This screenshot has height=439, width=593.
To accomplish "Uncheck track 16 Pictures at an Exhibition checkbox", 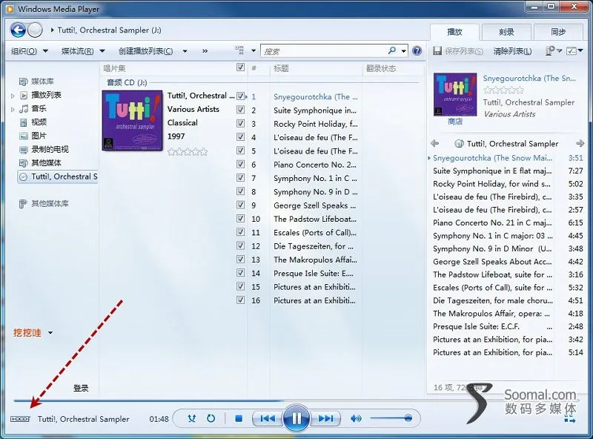I will pos(240,300).
